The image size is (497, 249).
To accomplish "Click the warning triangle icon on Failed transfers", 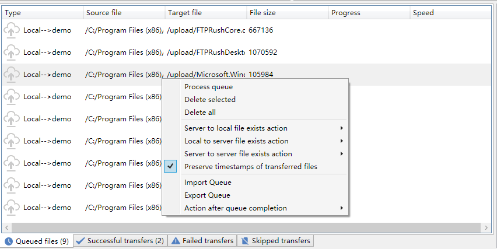I will (176, 241).
